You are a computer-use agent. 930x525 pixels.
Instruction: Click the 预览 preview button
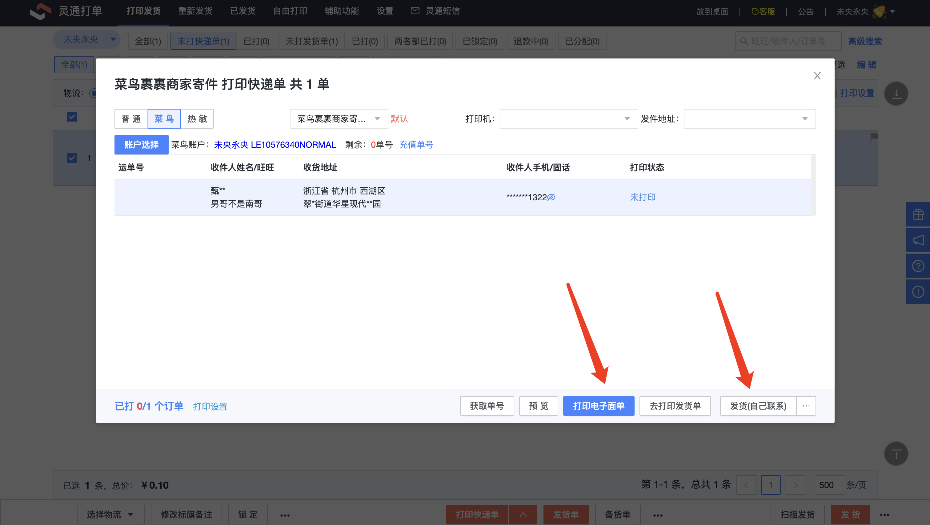(x=539, y=406)
